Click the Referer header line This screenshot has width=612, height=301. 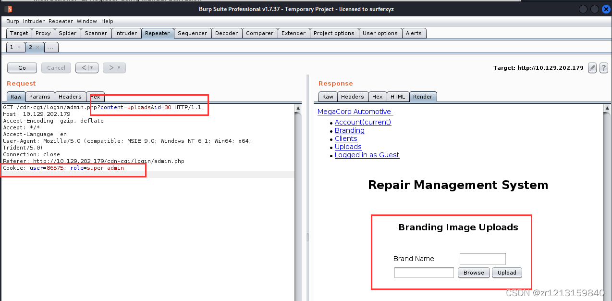point(94,161)
